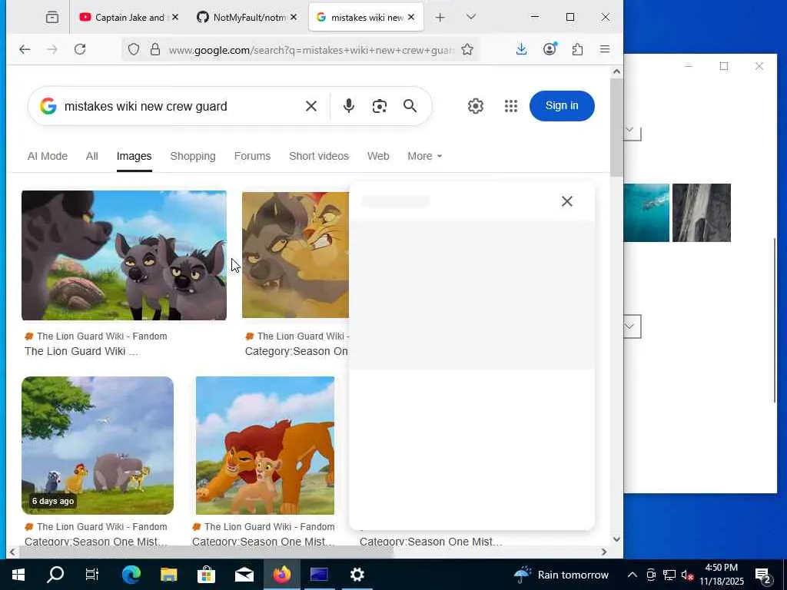Go back with the browser back arrow
787x590 pixels.
click(25, 49)
